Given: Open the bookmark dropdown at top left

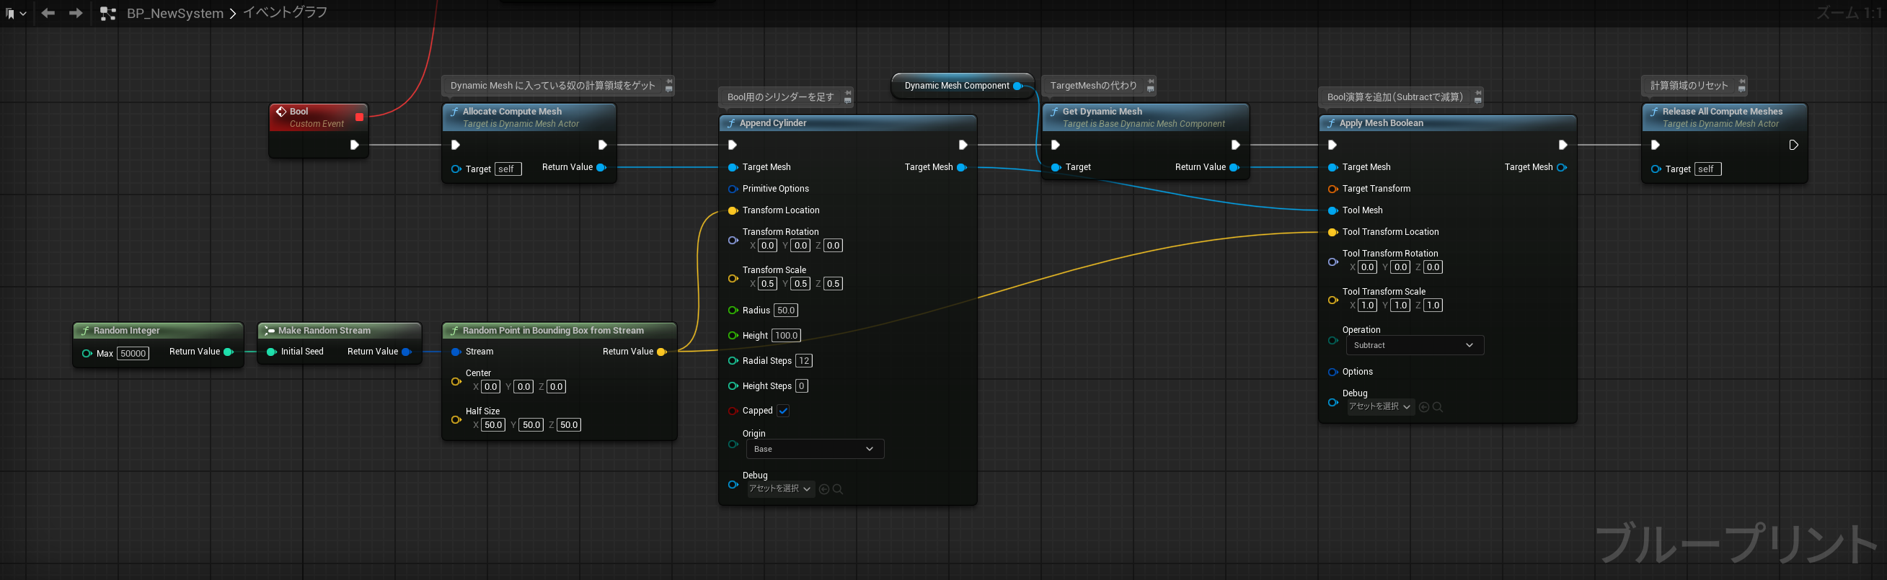Looking at the screenshot, I should pos(16,13).
